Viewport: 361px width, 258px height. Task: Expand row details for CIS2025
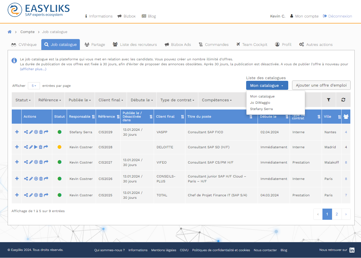pyautogui.click(x=17, y=195)
